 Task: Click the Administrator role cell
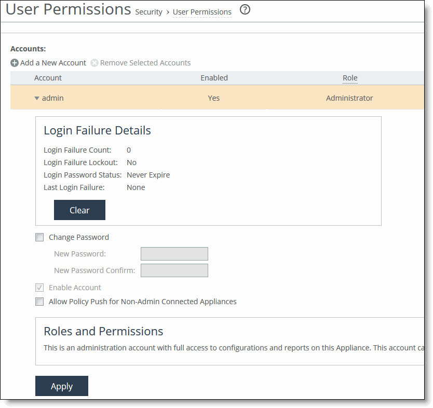click(349, 98)
